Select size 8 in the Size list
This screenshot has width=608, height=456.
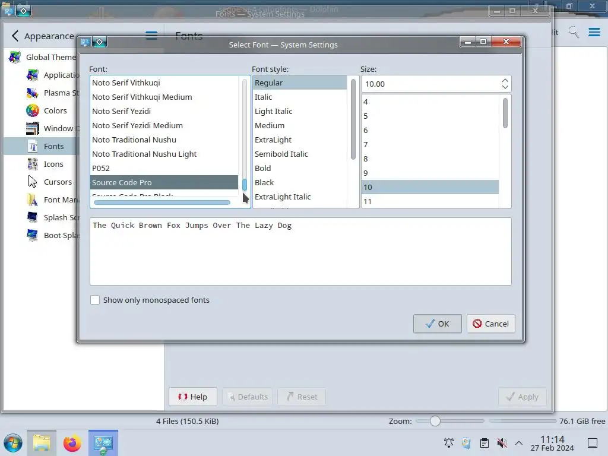click(430, 159)
